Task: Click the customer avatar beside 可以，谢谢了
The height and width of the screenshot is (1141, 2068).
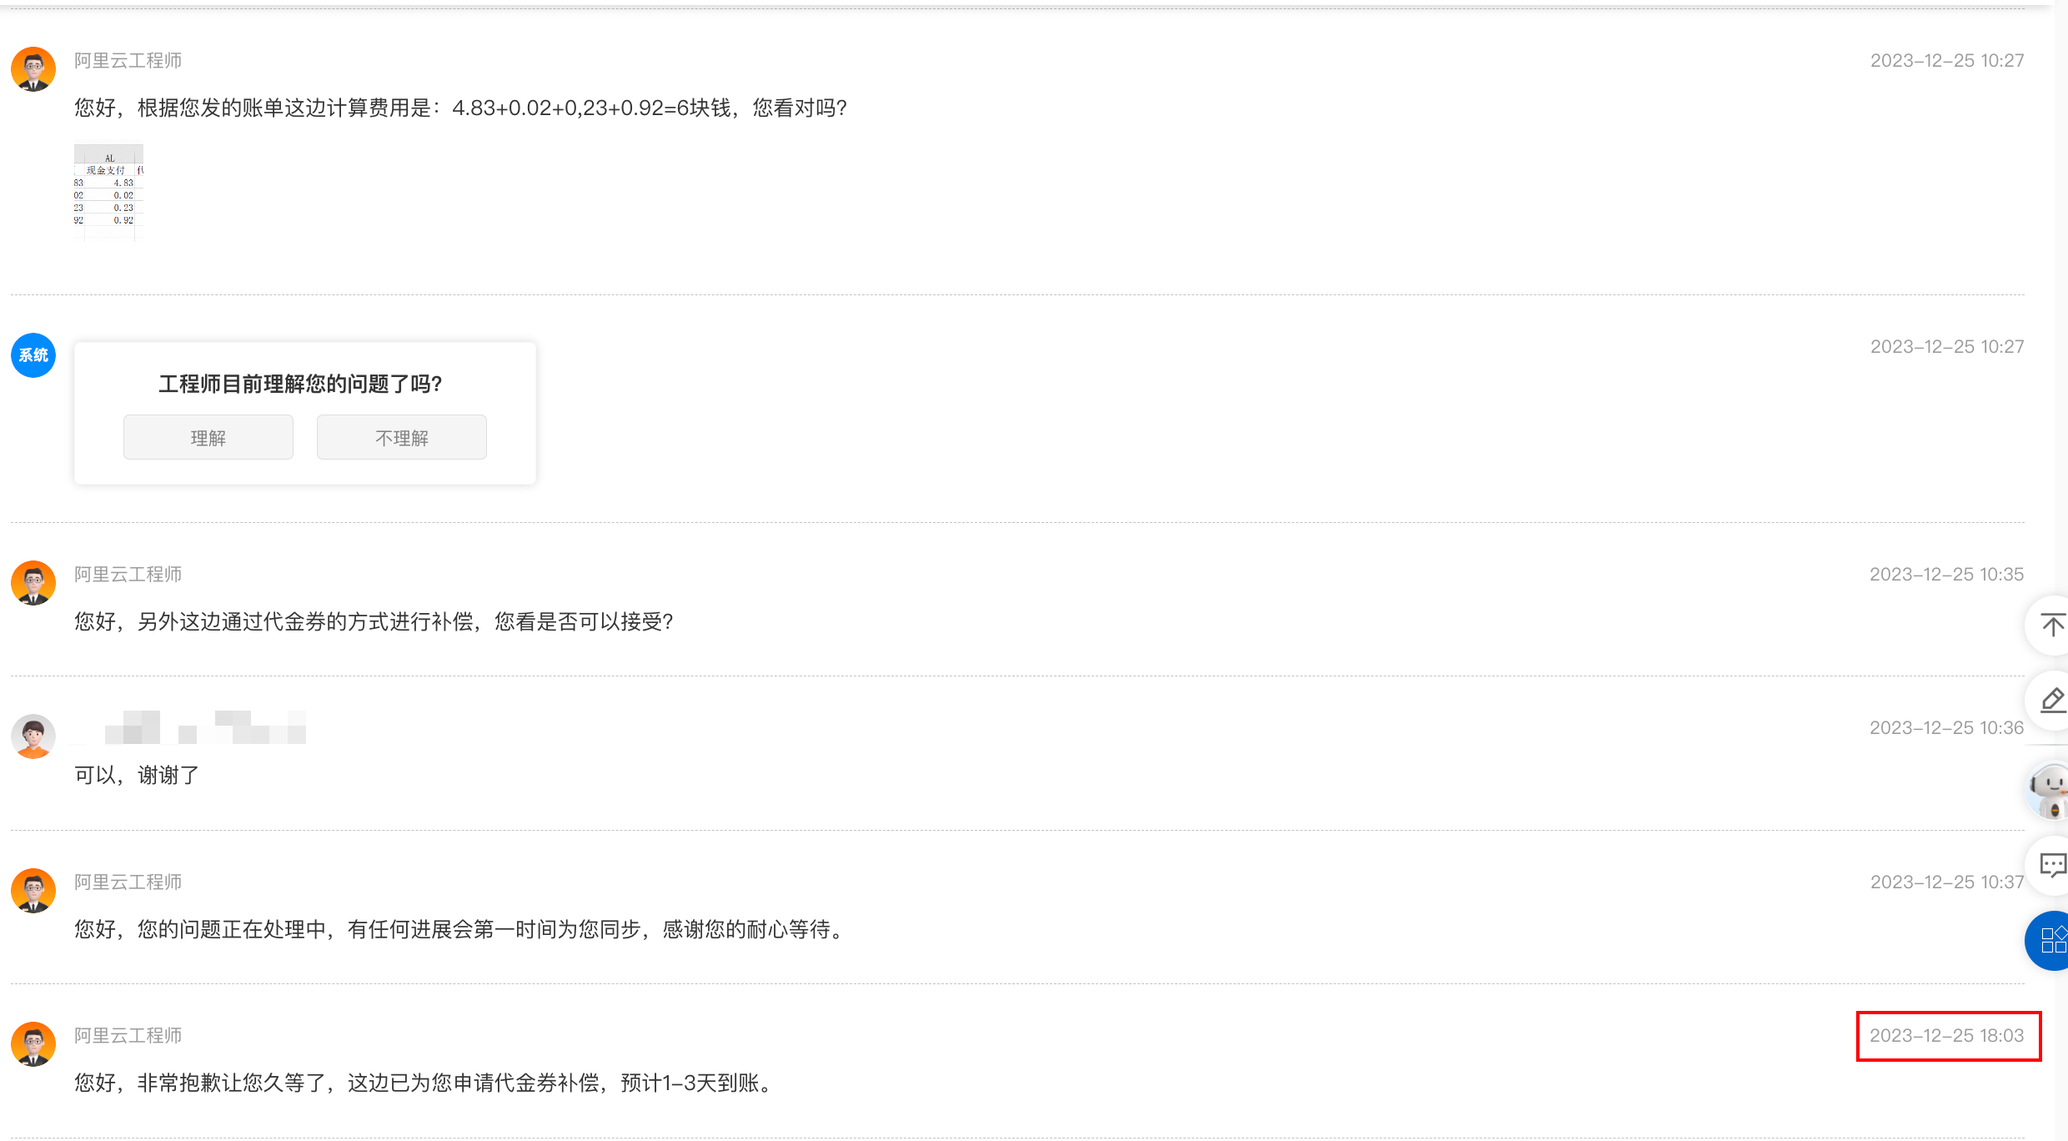Action: 33,736
